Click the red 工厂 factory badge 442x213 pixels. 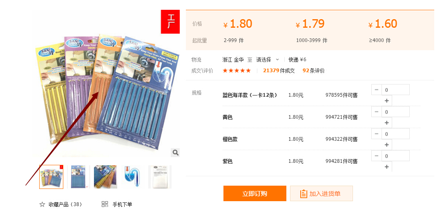click(170, 22)
